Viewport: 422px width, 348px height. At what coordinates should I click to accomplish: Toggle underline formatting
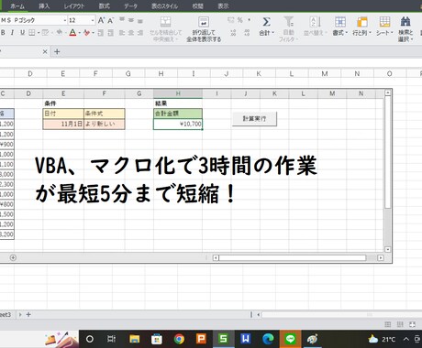click(x=22, y=32)
